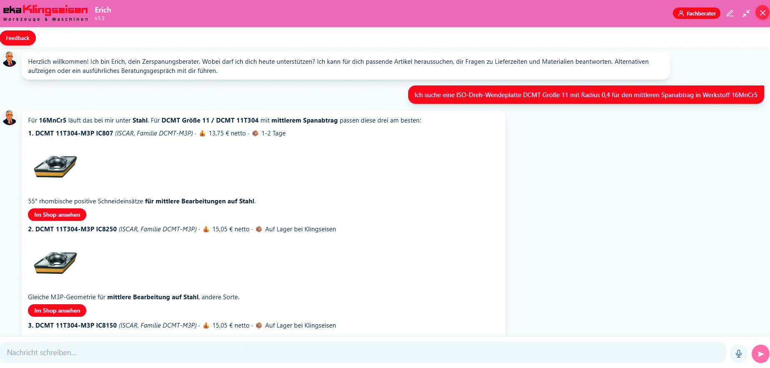Click the Erich name in header
The image size is (770, 368).
pyautogui.click(x=103, y=10)
